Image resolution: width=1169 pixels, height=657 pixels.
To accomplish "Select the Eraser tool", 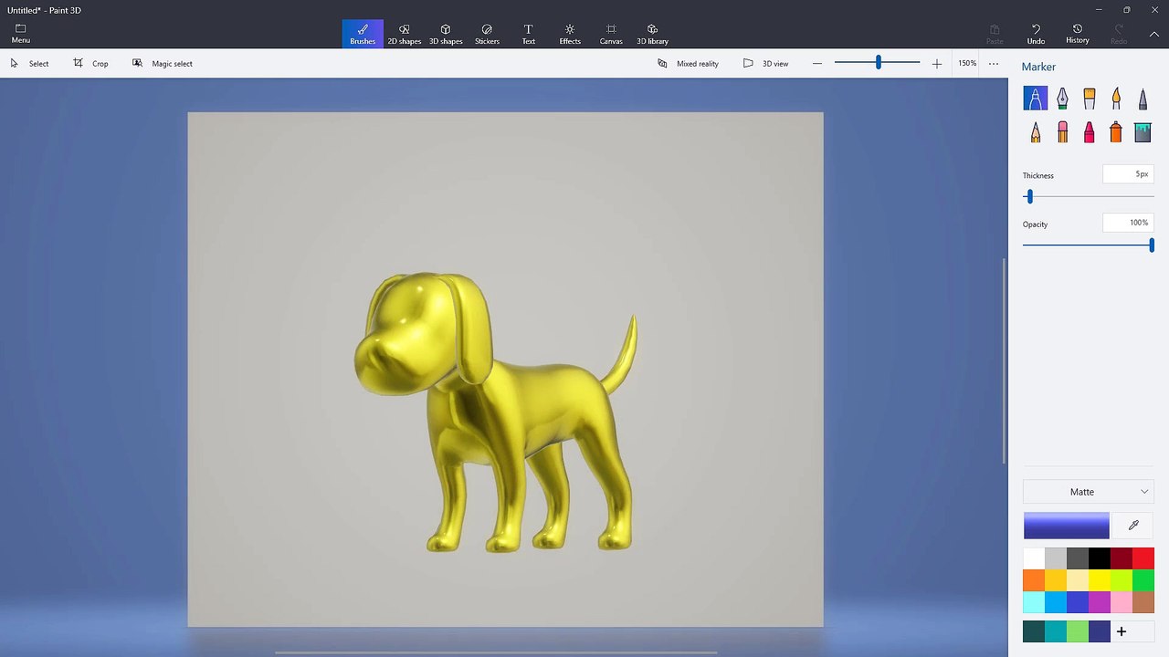I will [1062, 132].
